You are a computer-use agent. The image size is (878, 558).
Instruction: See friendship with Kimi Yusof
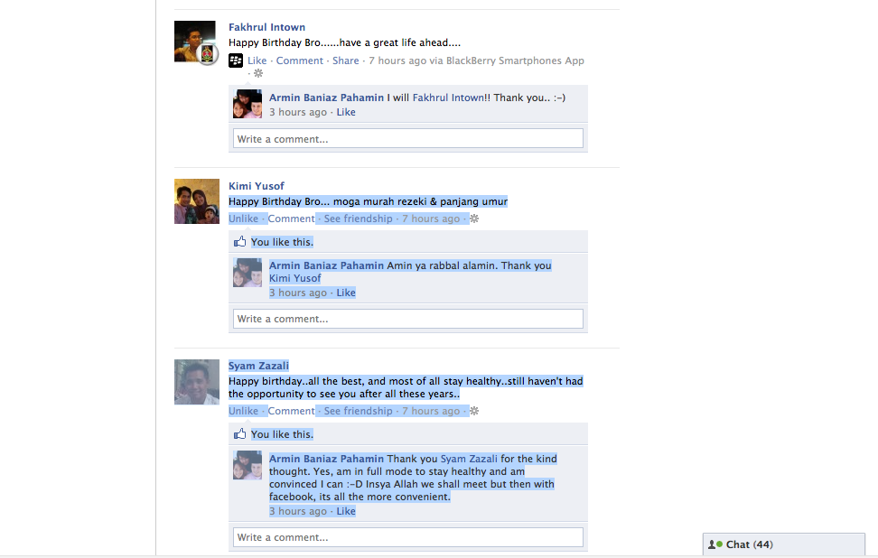pos(359,219)
